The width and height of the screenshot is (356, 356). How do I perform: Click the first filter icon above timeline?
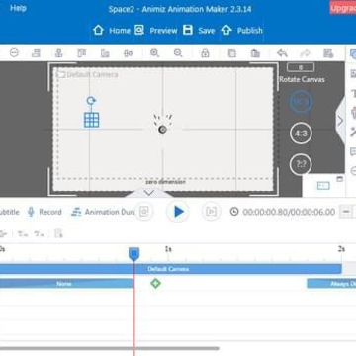[23, 234]
